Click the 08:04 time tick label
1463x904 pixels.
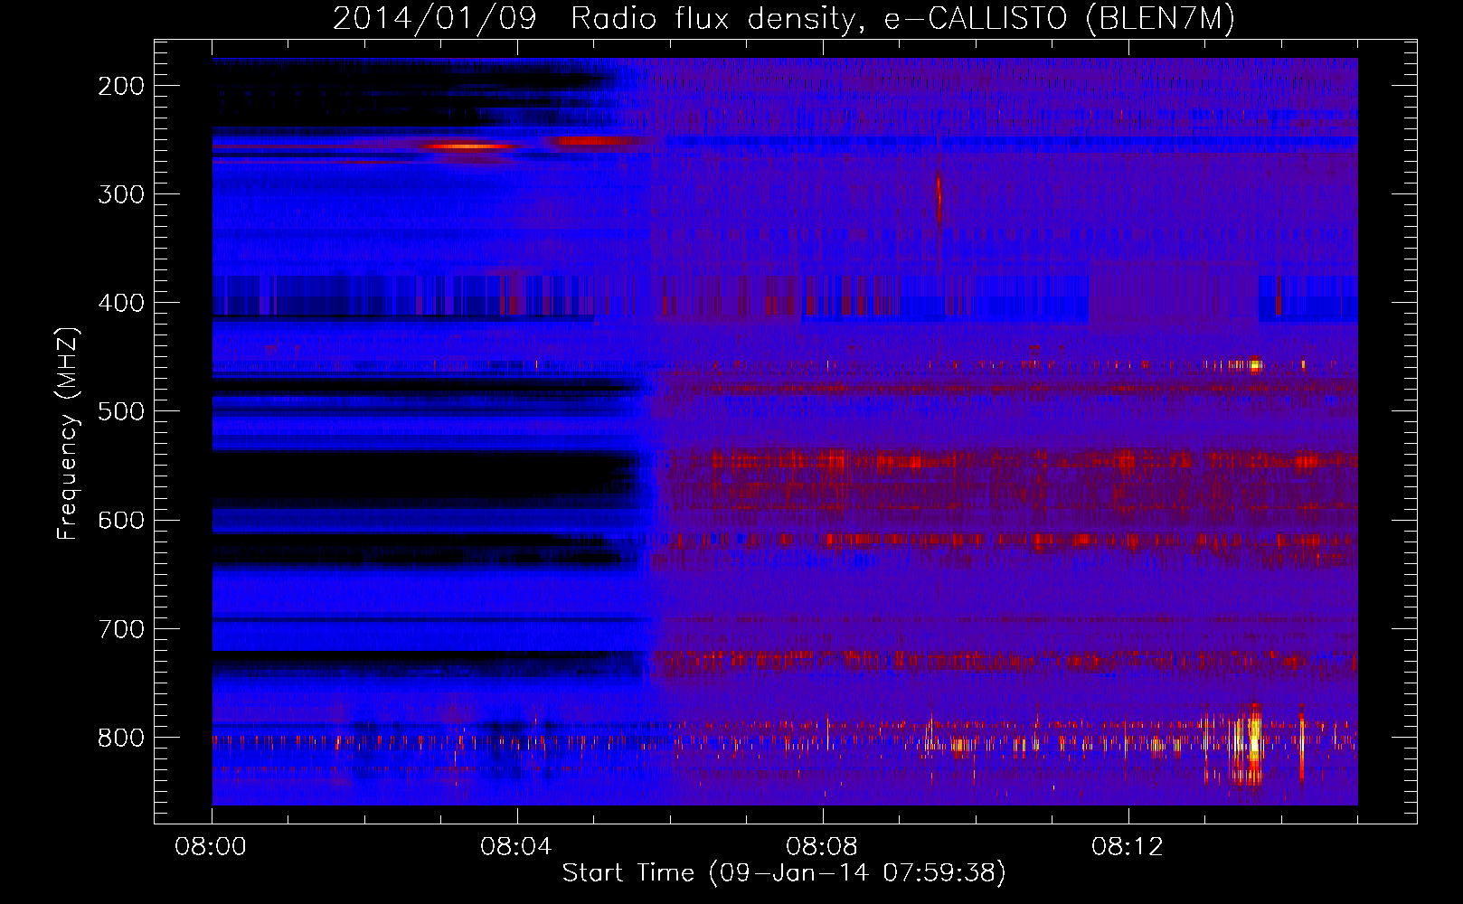click(516, 847)
